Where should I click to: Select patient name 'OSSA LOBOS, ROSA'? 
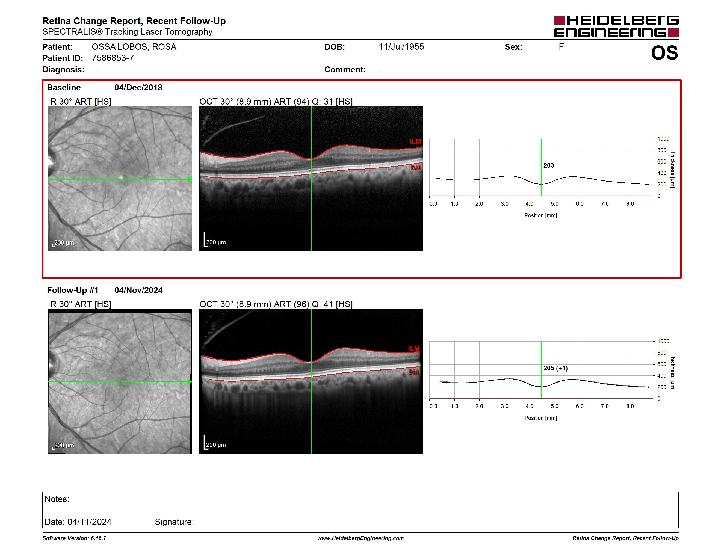[134, 46]
